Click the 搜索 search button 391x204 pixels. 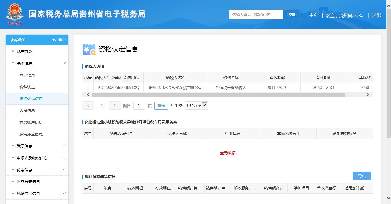coord(291,15)
